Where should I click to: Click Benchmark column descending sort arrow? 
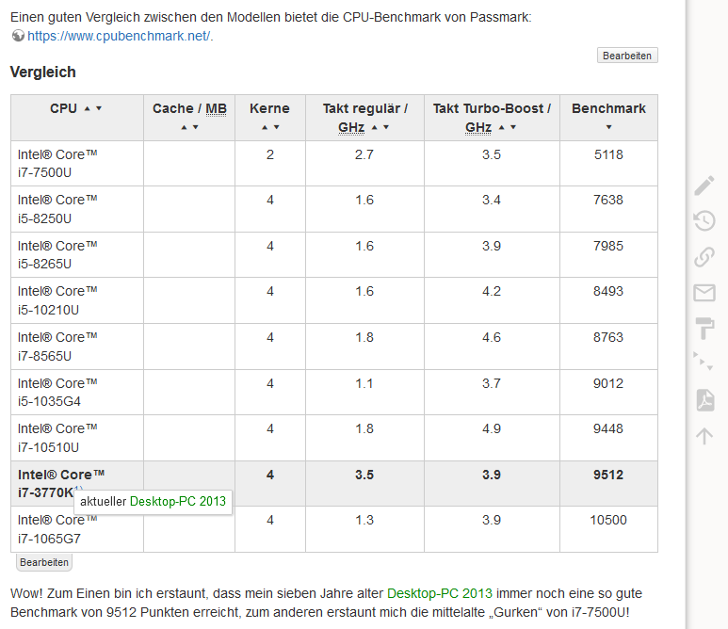point(608,127)
